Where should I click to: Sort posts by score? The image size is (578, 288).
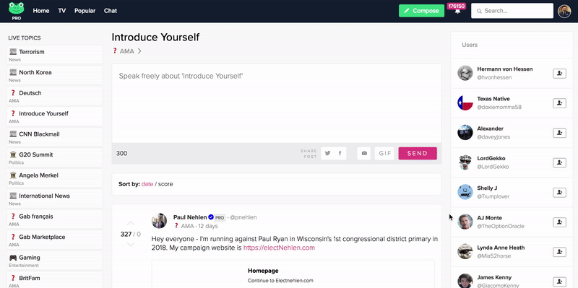pos(165,184)
